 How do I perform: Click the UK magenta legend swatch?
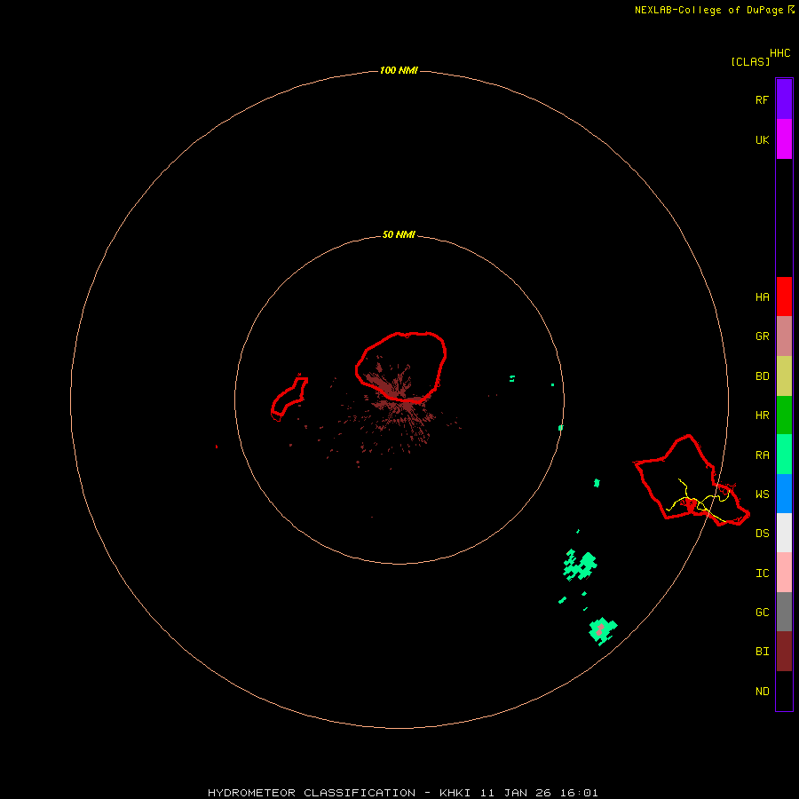[x=784, y=139]
